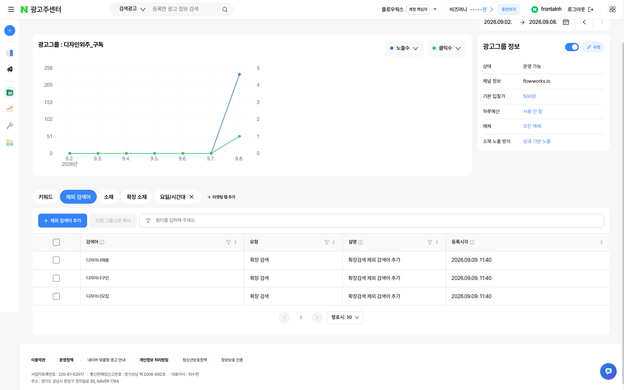
Task: Click the blue plus create button in sidebar
Action: click(x=10, y=30)
